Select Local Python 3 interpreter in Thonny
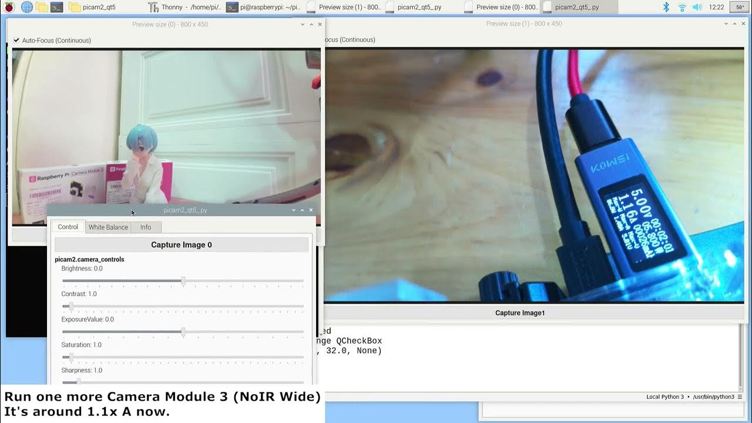This screenshot has height=423, width=752. 664,397
